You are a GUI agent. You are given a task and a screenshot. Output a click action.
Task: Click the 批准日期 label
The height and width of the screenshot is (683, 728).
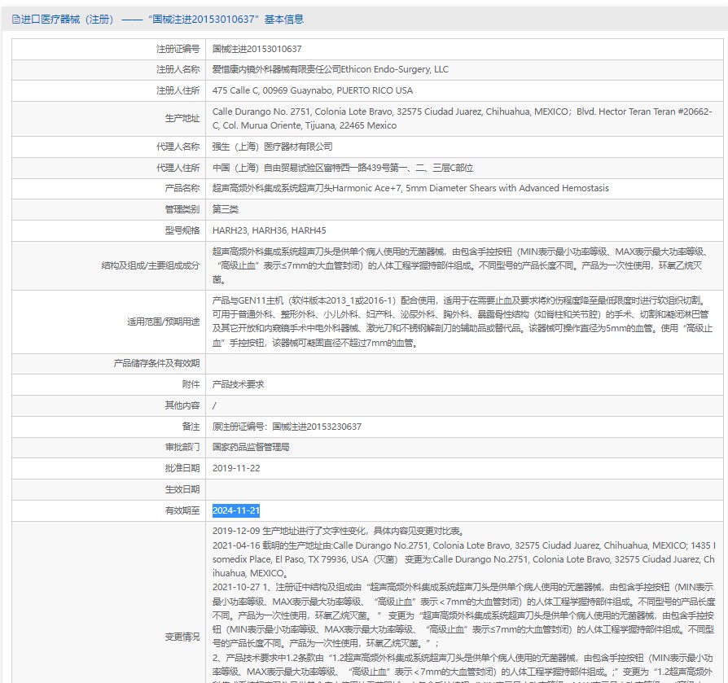pos(182,468)
